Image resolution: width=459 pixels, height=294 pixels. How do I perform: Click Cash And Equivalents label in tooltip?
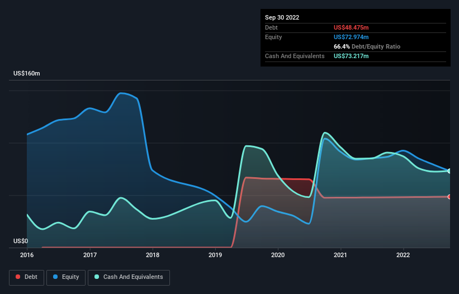(x=295, y=56)
